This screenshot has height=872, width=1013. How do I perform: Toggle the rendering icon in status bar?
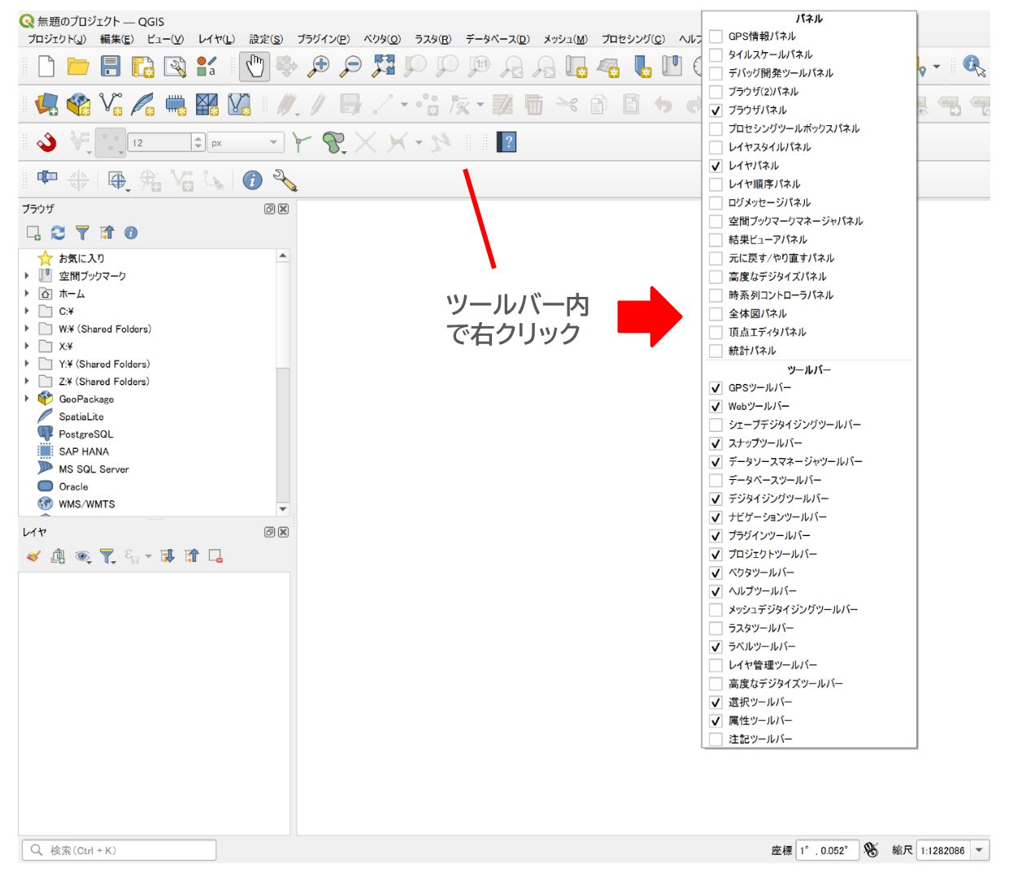point(872,850)
